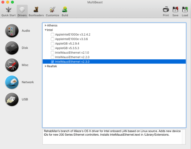191x149 pixels.
Task: Open the Disk drivers category
Action: [x=12, y=48]
